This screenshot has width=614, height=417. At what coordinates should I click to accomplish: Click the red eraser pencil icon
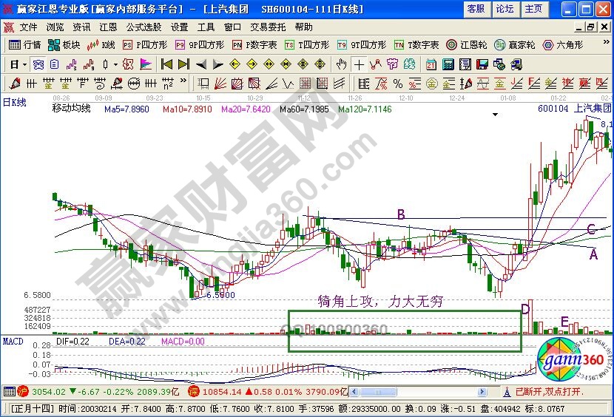click(x=15, y=84)
